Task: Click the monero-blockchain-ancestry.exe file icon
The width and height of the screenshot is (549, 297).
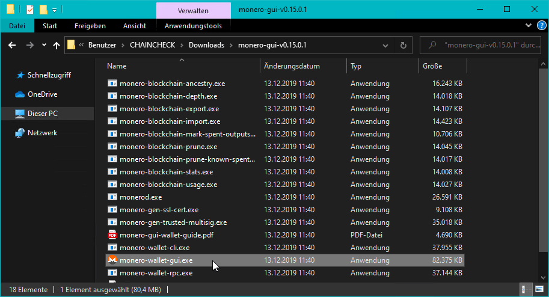Action: coord(112,84)
